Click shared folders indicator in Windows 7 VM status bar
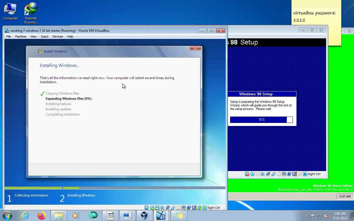The width and height of the screenshot is (354, 221). click(x=178, y=208)
